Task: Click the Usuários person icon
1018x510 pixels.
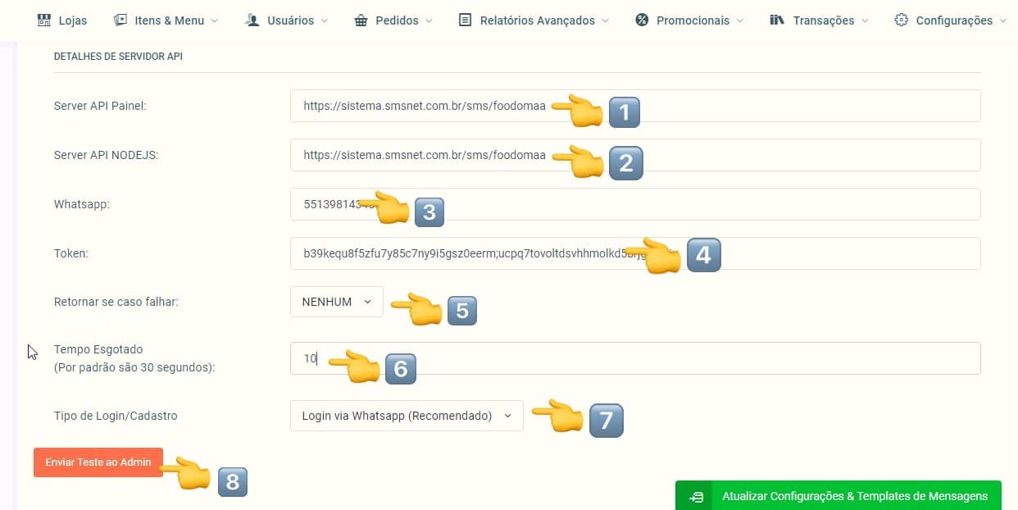Action: pyautogui.click(x=252, y=20)
